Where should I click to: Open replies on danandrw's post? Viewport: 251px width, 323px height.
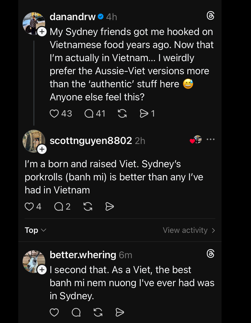[x=89, y=114]
